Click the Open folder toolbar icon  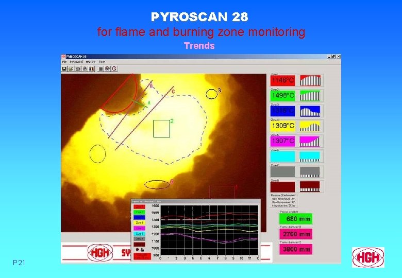[x=71, y=68]
